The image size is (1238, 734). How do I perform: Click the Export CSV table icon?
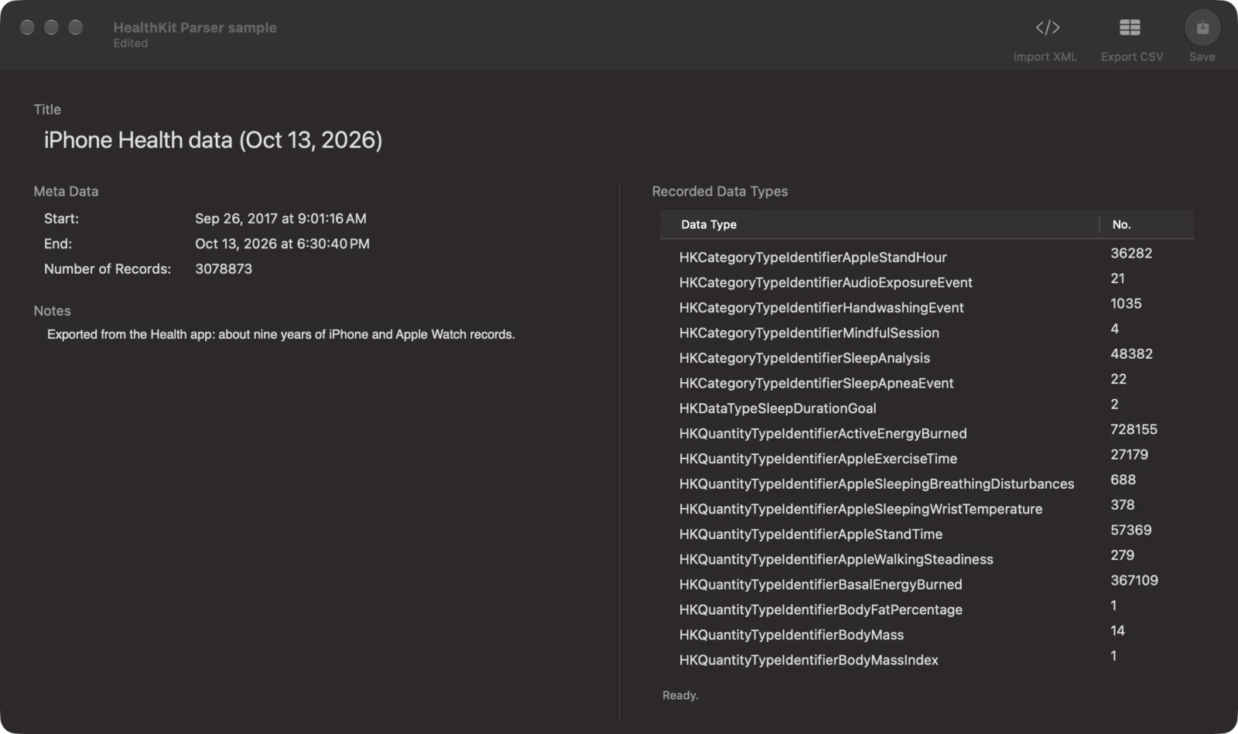pos(1130,28)
